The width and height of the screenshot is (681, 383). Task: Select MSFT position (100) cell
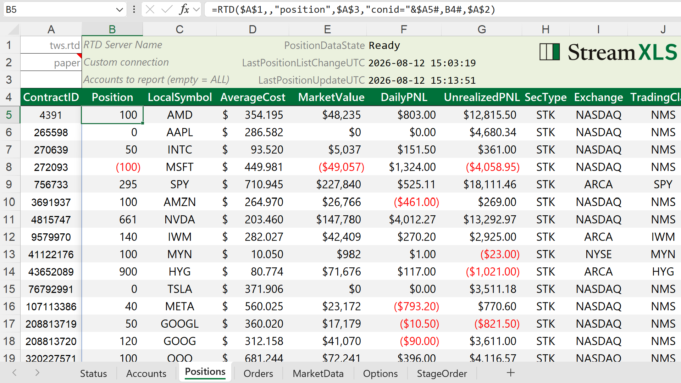click(x=112, y=167)
